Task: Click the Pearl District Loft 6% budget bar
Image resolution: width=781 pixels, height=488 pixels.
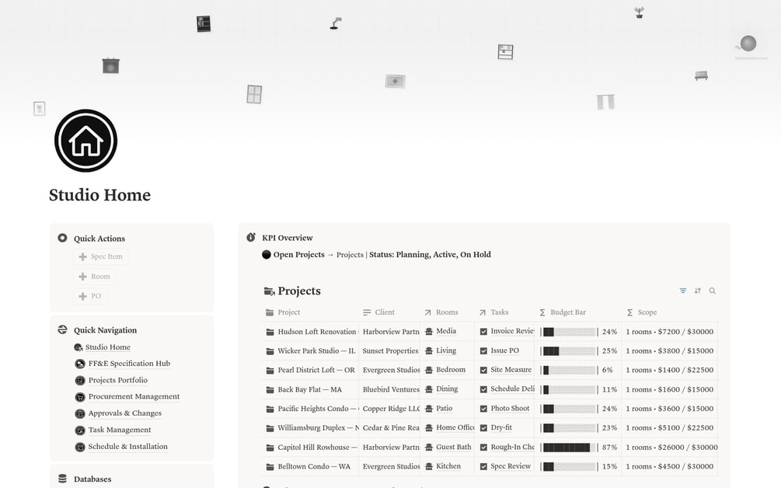Action: click(x=570, y=371)
